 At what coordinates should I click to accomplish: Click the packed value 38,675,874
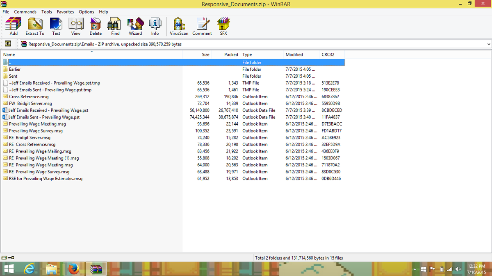[228, 117]
